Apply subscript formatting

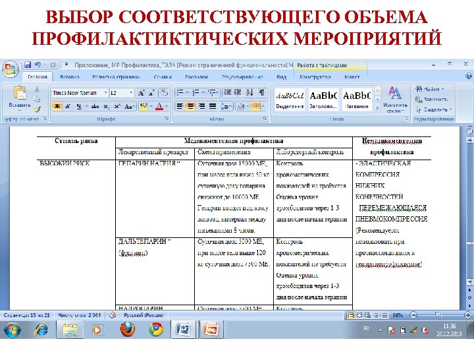coord(107,106)
